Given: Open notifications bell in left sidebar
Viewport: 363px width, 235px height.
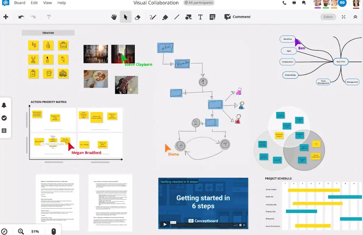Looking at the screenshot, I should [4, 105].
